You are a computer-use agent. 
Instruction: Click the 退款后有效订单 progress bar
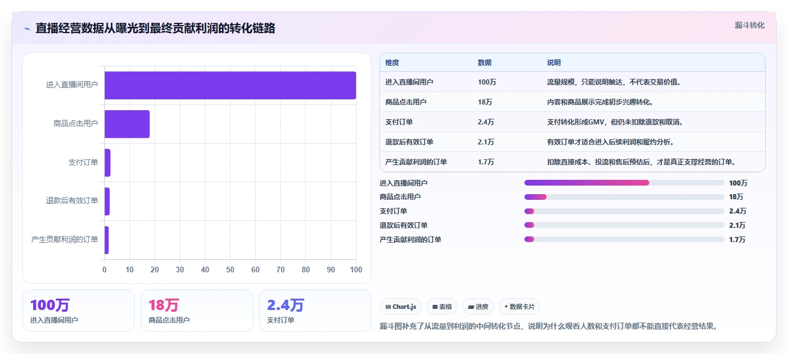click(x=624, y=226)
